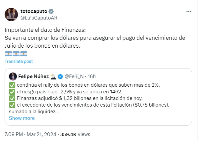Open the totocaputo display name
199x141 pixels.
click(34, 11)
